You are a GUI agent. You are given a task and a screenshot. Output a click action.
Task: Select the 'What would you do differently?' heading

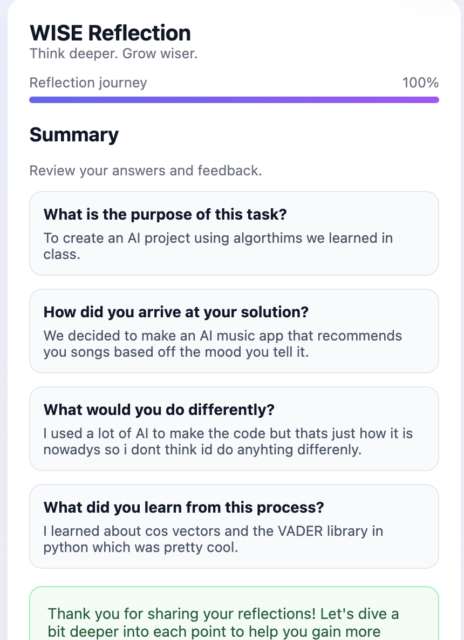[x=159, y=410]
